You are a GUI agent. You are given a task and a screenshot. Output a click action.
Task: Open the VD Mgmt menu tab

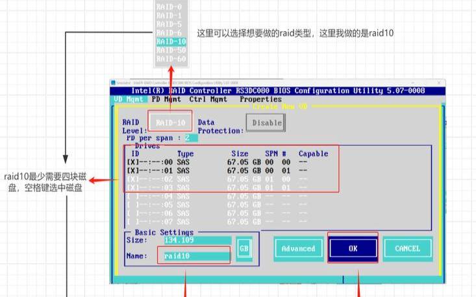pyautogui.click(x=129, y=99)
